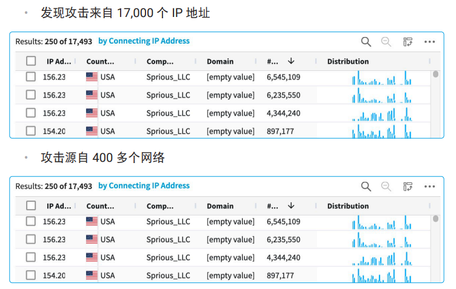This screenshot has height=289, width=456.
Task: Check the 6,545,109 row checkbox in the upper table
Action: coord(31,77)
